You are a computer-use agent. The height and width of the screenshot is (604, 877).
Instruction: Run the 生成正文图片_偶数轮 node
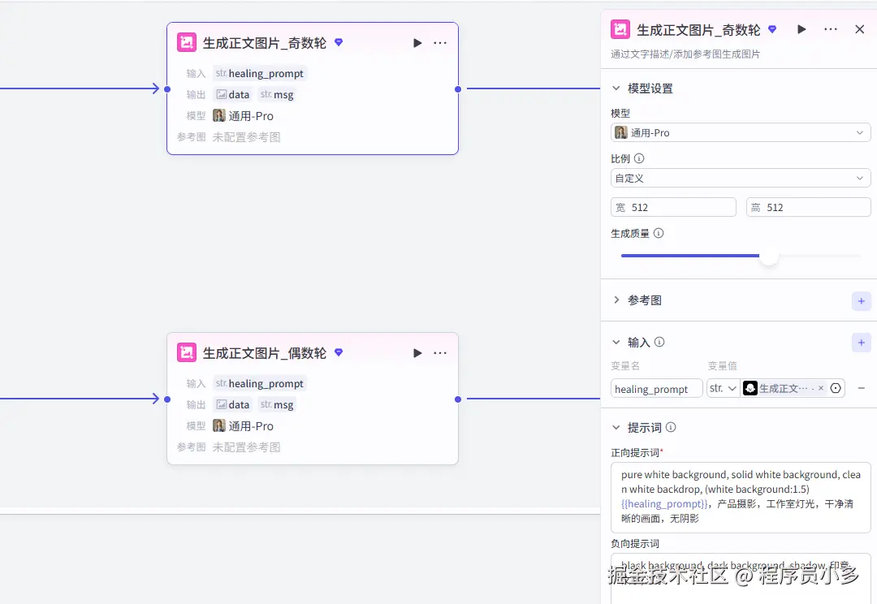(417, 352)
